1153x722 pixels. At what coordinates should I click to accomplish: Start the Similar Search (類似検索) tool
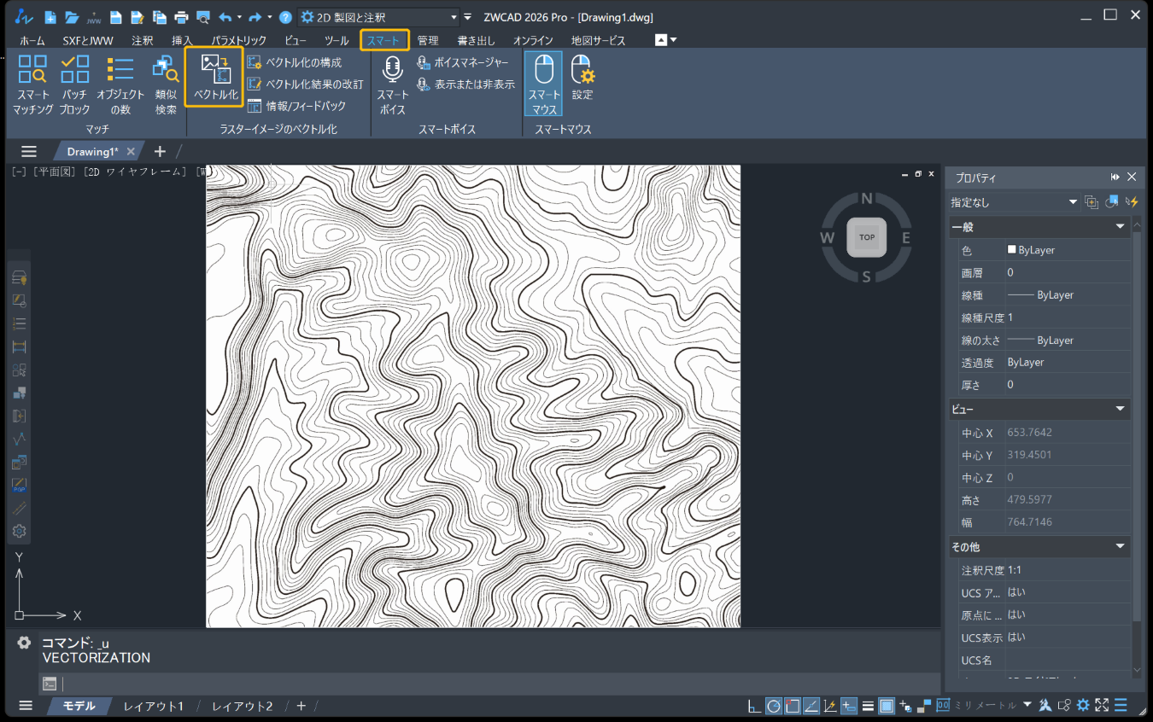tap(166, 84)
